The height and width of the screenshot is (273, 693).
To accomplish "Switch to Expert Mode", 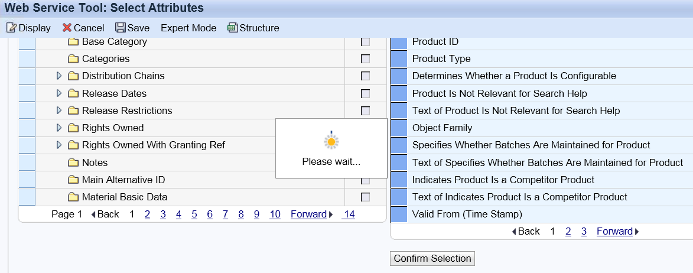I will point(188,28).
